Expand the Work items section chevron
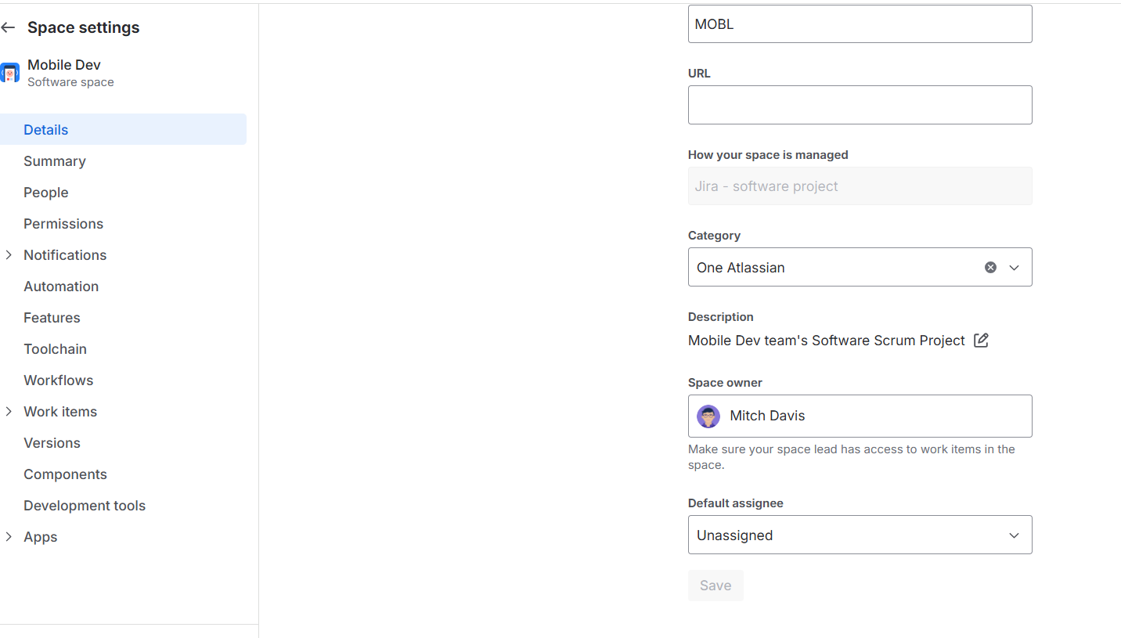 point(9,412)
